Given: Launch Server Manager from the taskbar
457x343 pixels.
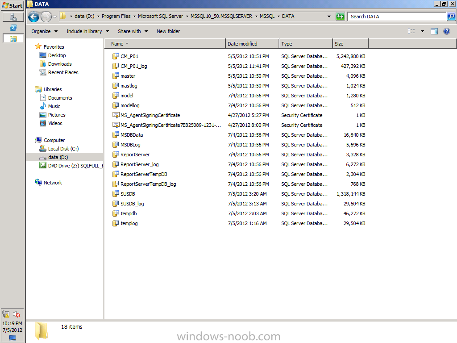Looking at the screenshot, I should click(x=13, y=17).
